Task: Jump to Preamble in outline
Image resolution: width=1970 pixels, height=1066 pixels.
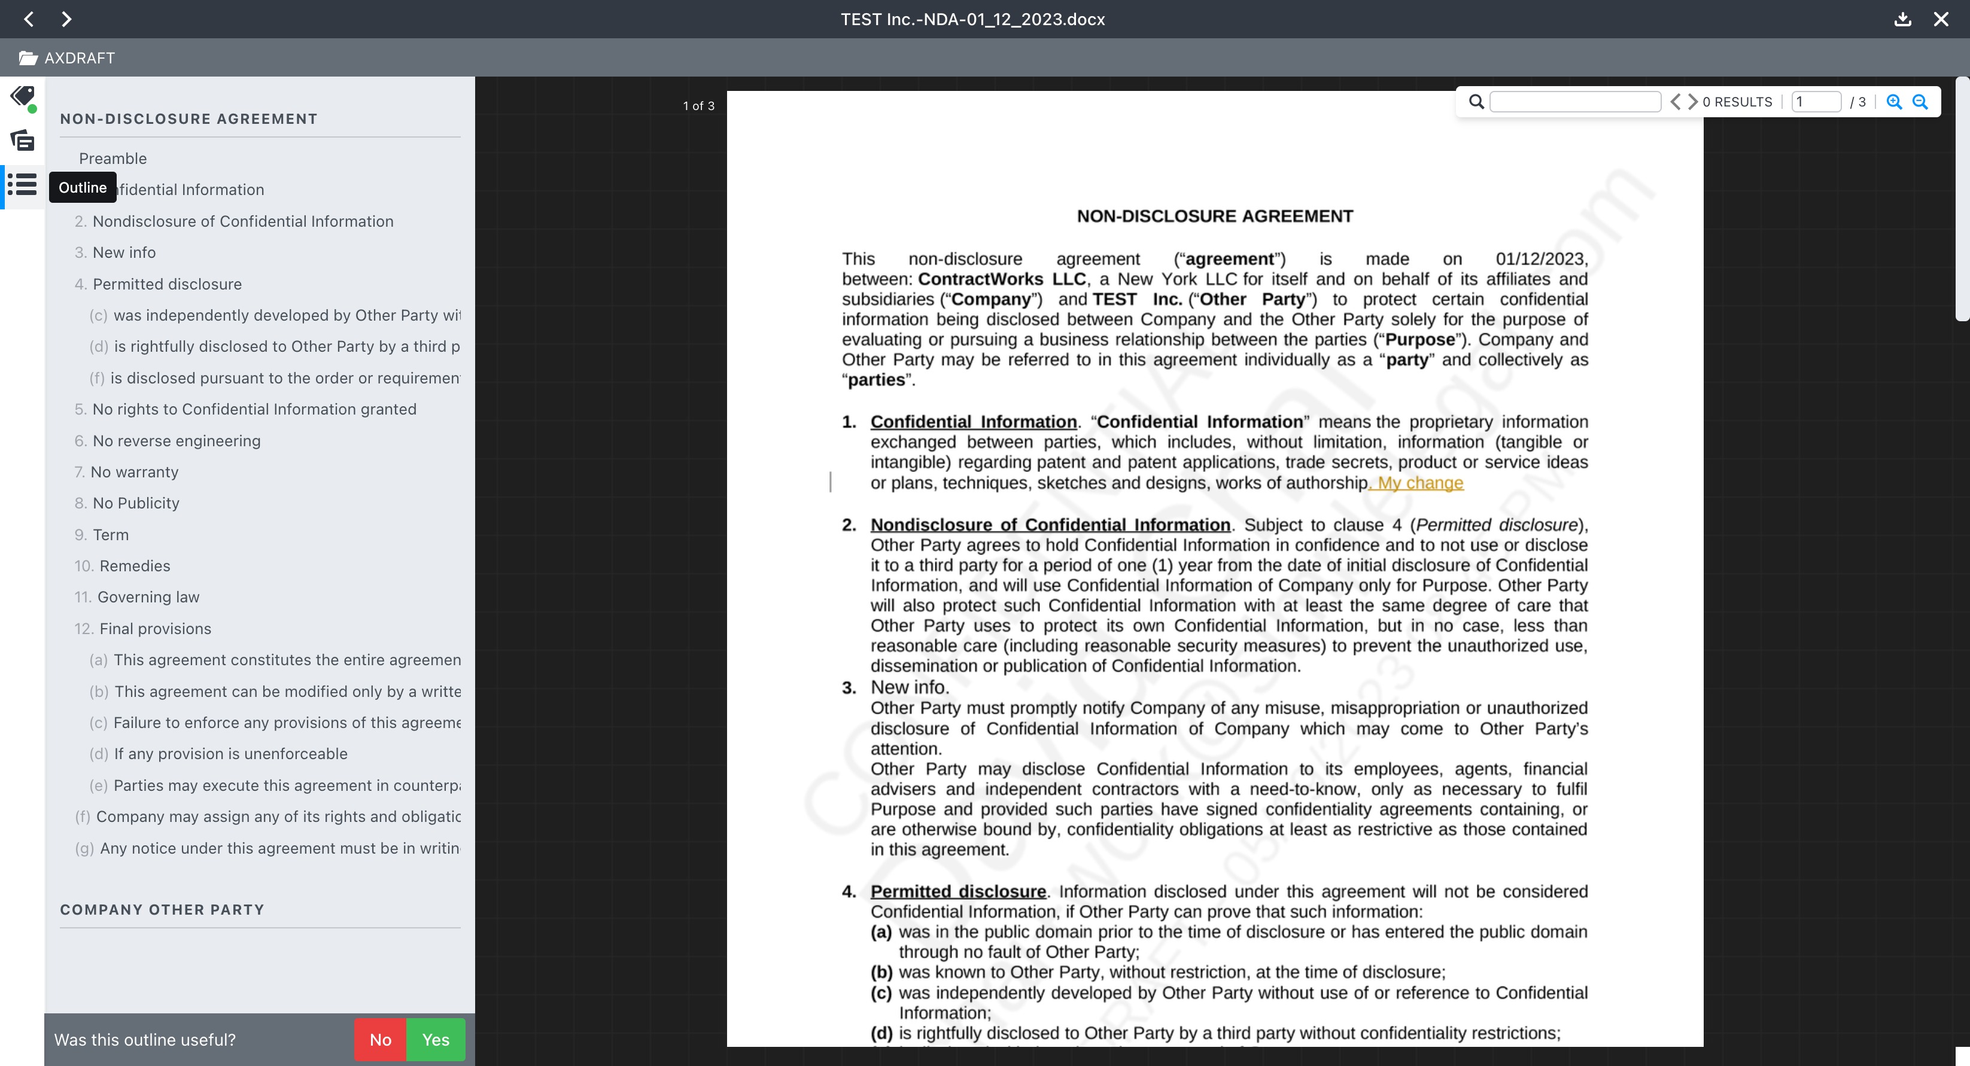Action: click(x=113, y=159)
